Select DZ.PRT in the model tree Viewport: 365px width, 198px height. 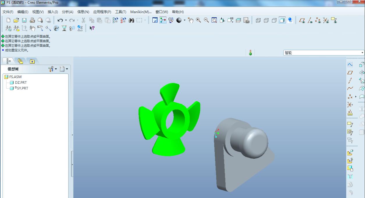click(x=18, y=83)
